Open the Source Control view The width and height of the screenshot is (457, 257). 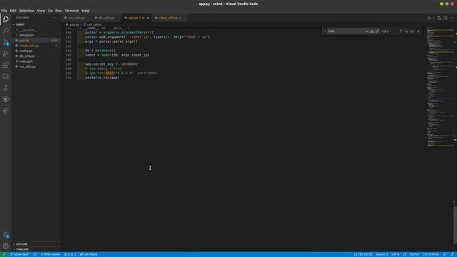[x=6, y=42]
